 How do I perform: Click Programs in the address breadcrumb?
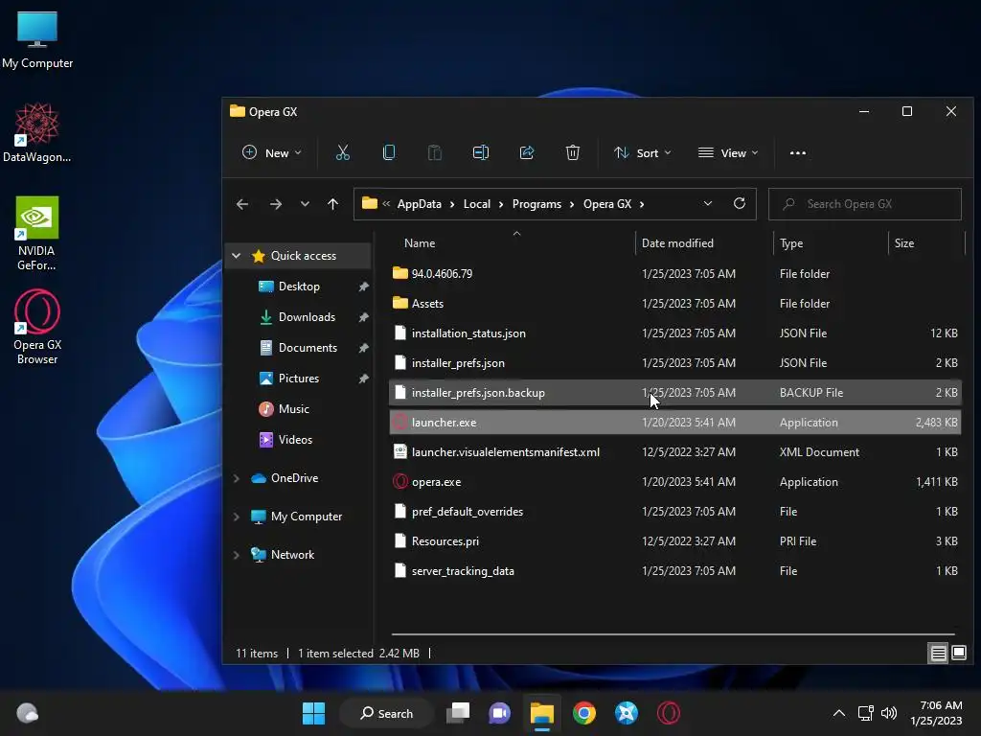(x=536, y=204)
